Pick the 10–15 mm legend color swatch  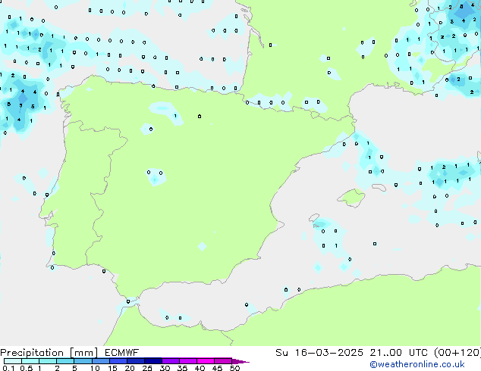pos(101,361)
